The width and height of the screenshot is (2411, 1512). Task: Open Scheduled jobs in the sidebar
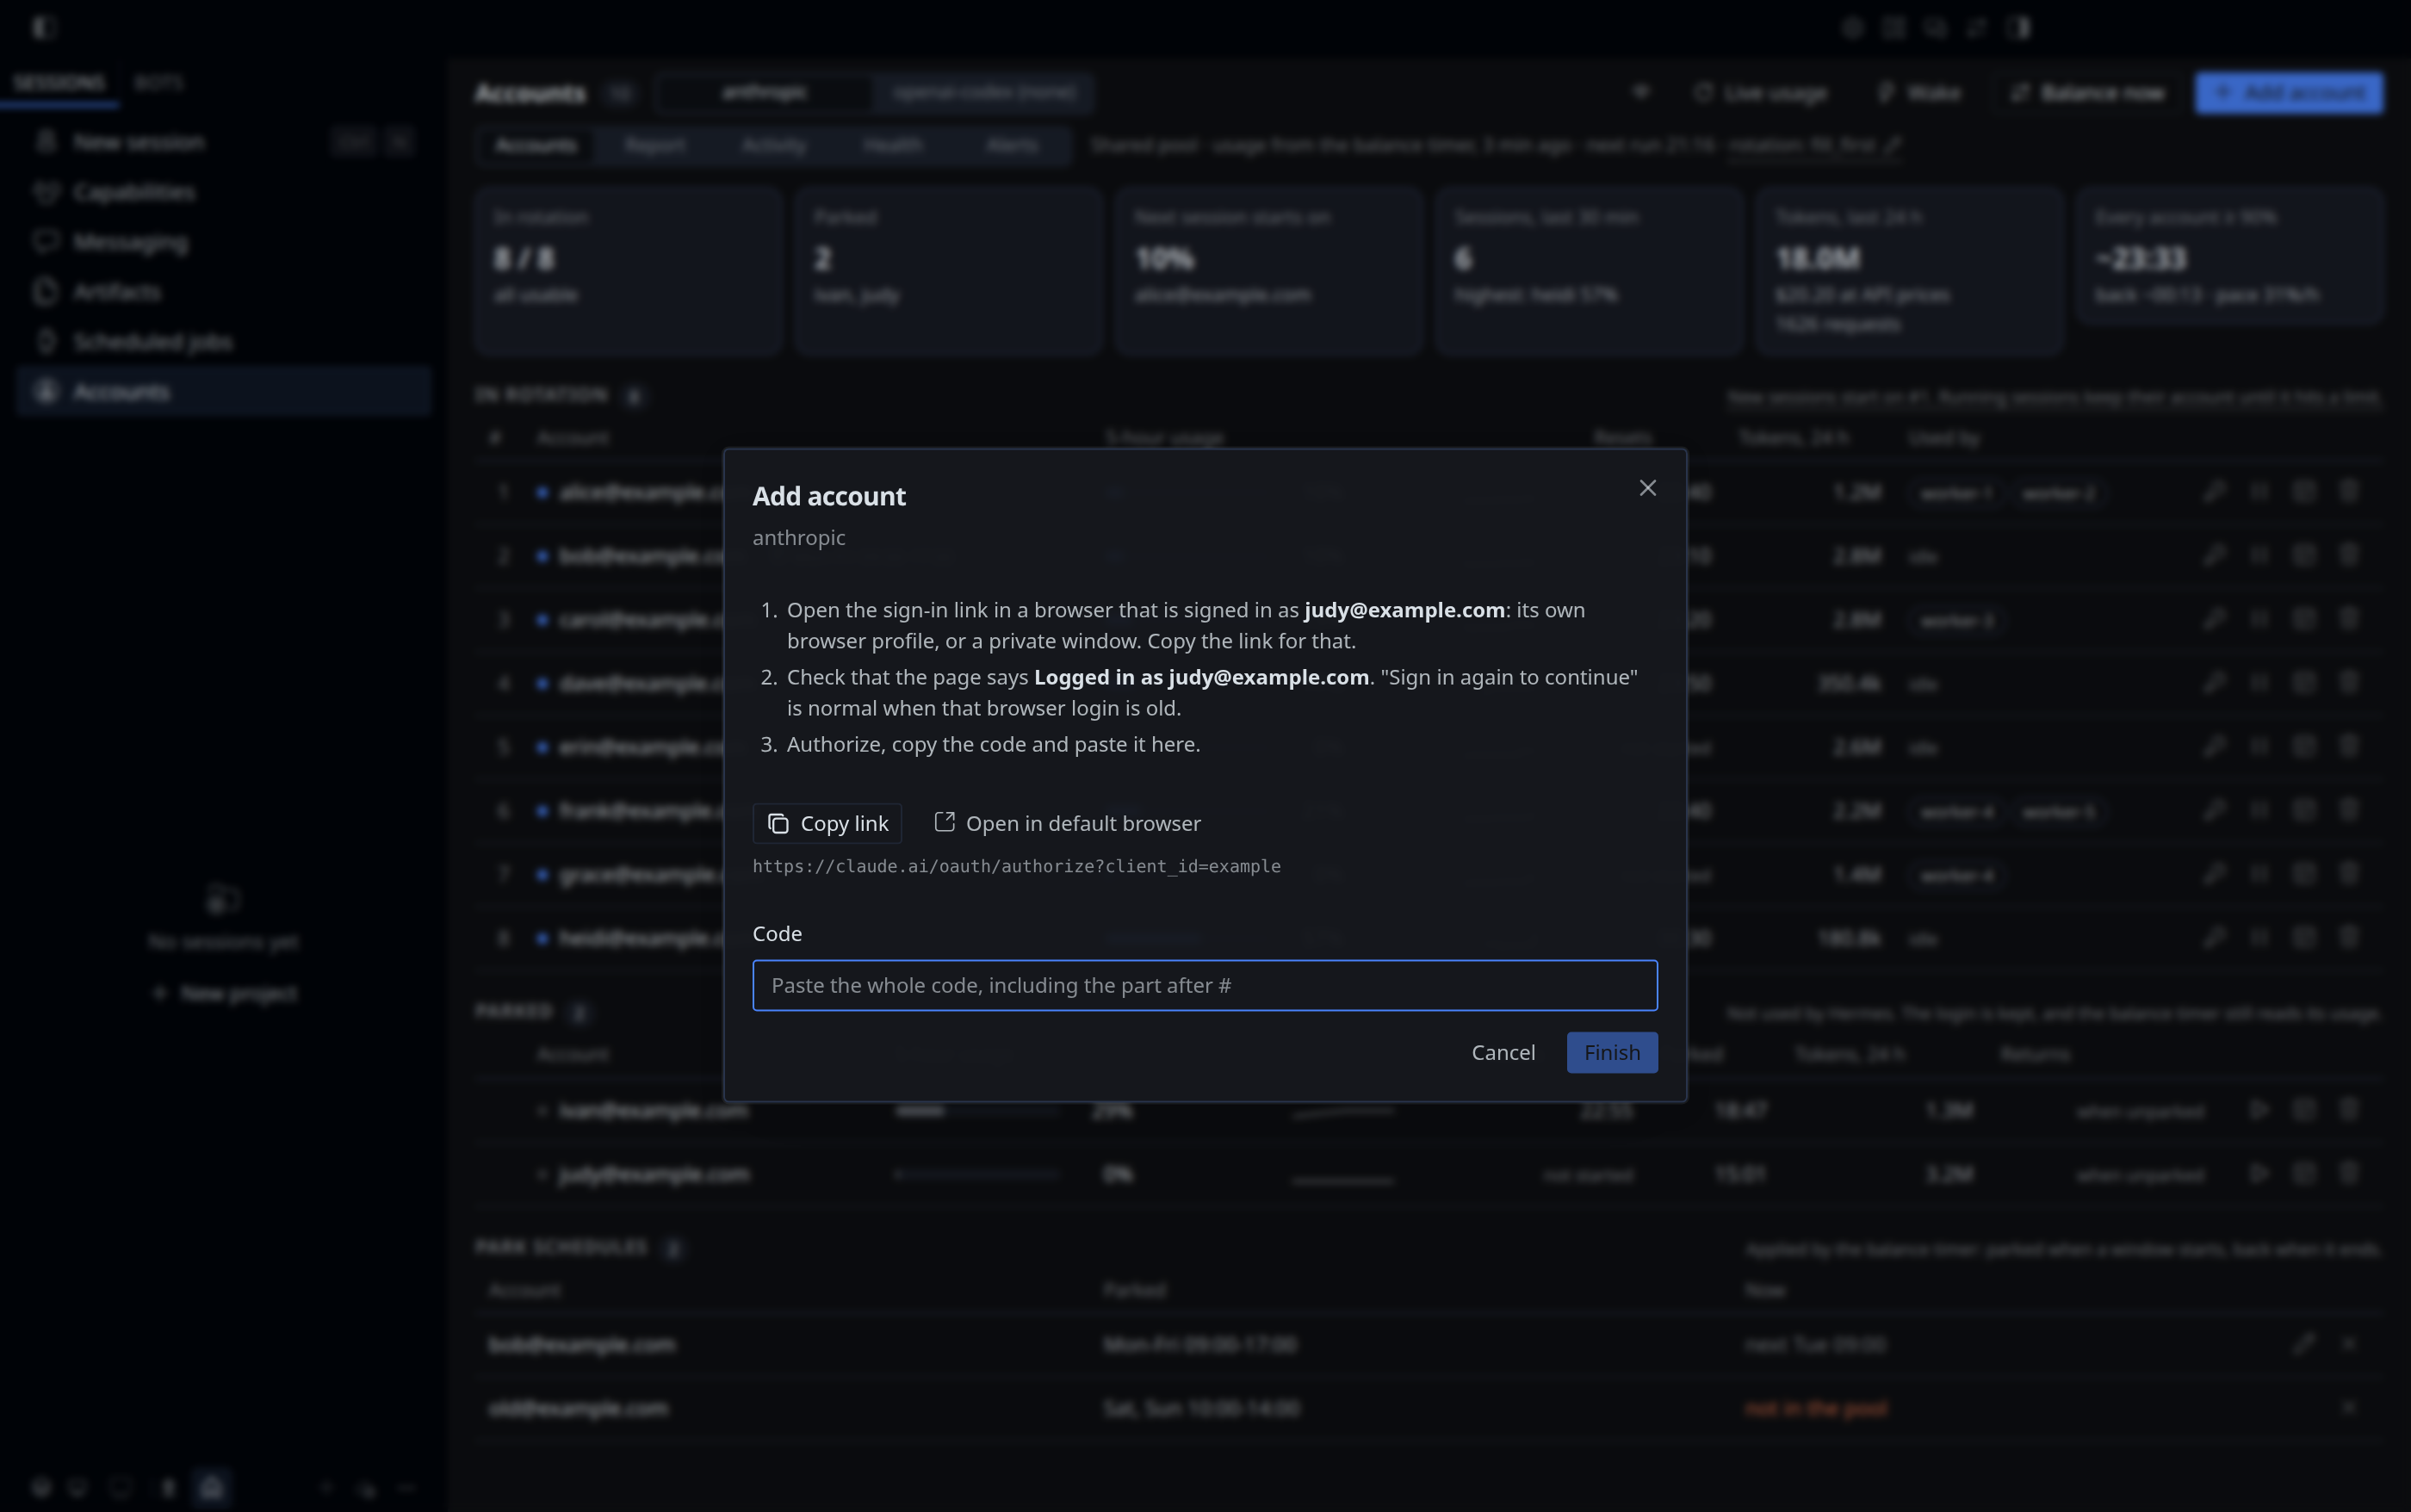tap(224, 341)
